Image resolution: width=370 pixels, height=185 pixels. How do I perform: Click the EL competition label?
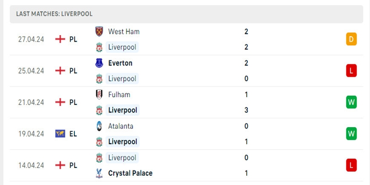[73, 134]
